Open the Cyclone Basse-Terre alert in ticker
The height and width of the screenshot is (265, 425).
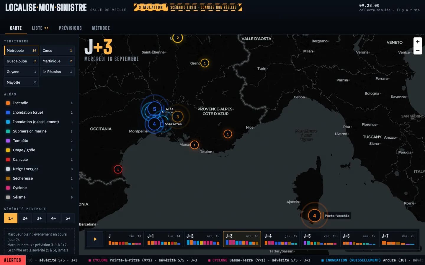[259, 260]
